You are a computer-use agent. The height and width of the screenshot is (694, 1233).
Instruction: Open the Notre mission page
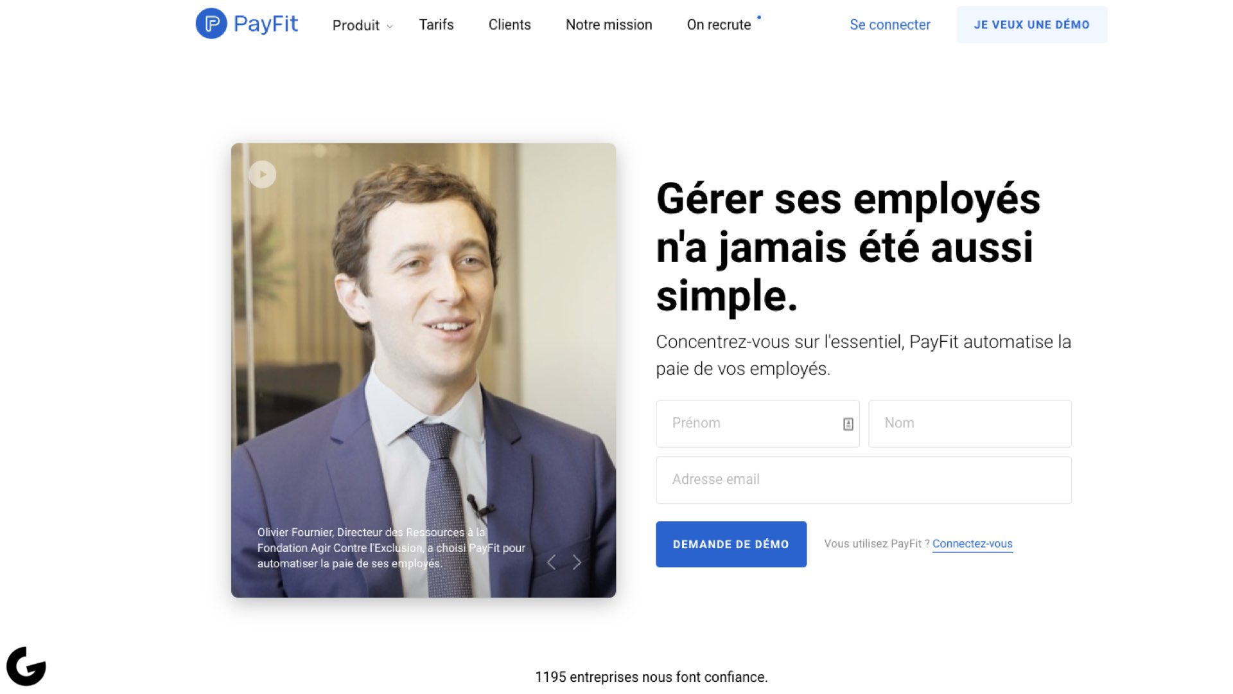tap(609, 24)
